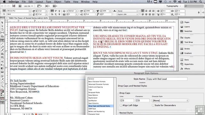Select the Line tool
The image size is (205, 115).
point(2,44)
